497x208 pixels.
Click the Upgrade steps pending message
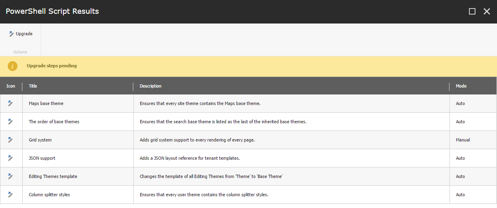tap(52, 66)
